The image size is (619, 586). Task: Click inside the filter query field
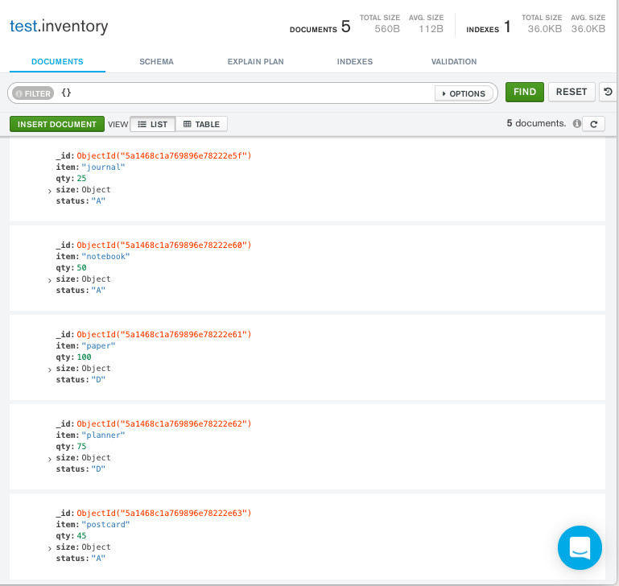click(x=241, y=93)
